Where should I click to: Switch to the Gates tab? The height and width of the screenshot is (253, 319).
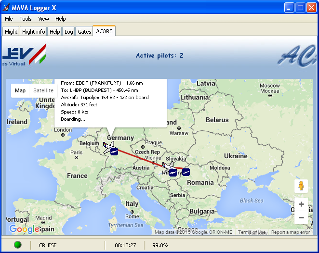(x=84, y=32)
